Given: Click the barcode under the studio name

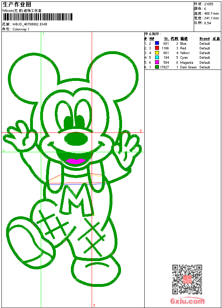Looking at the screenshot, I should coord(38,17).
